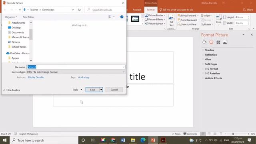Click the Save button
256x144 pixels.
point(92,90)
